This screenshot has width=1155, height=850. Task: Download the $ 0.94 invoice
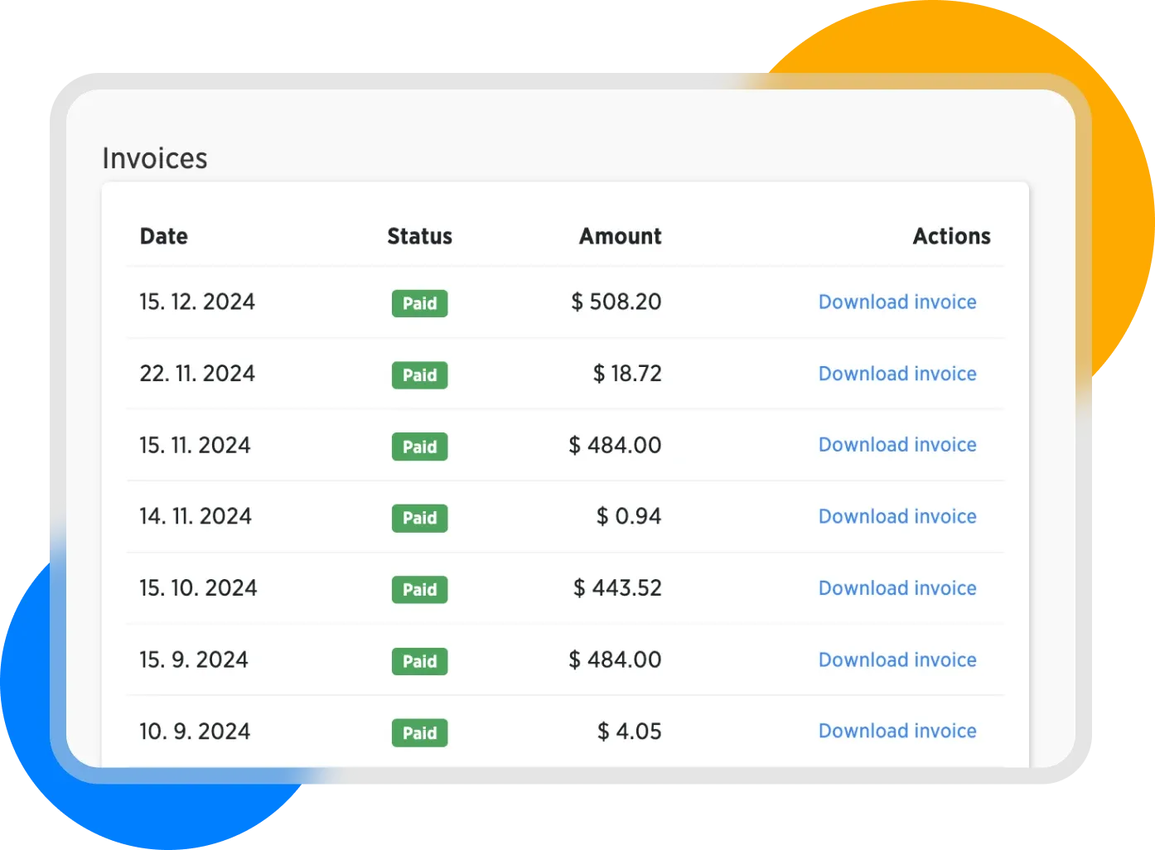coord(896,517)
